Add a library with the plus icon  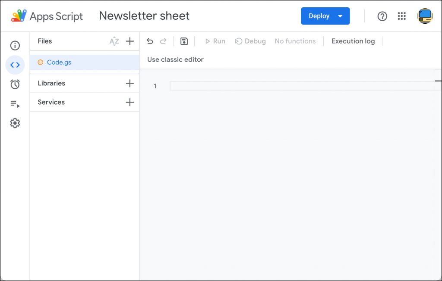point(130,83)
